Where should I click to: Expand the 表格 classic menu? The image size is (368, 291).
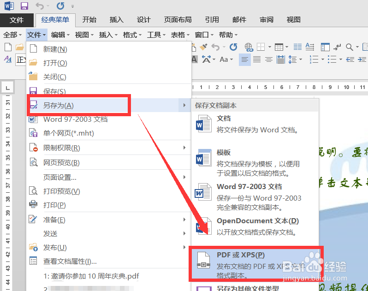click(x=180, y=35)
